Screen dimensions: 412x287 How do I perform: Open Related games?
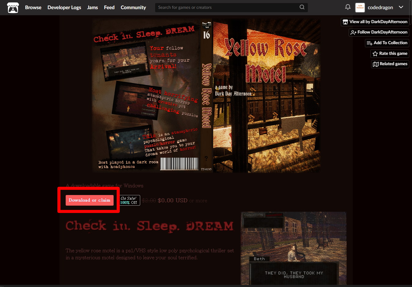[390, 64]
